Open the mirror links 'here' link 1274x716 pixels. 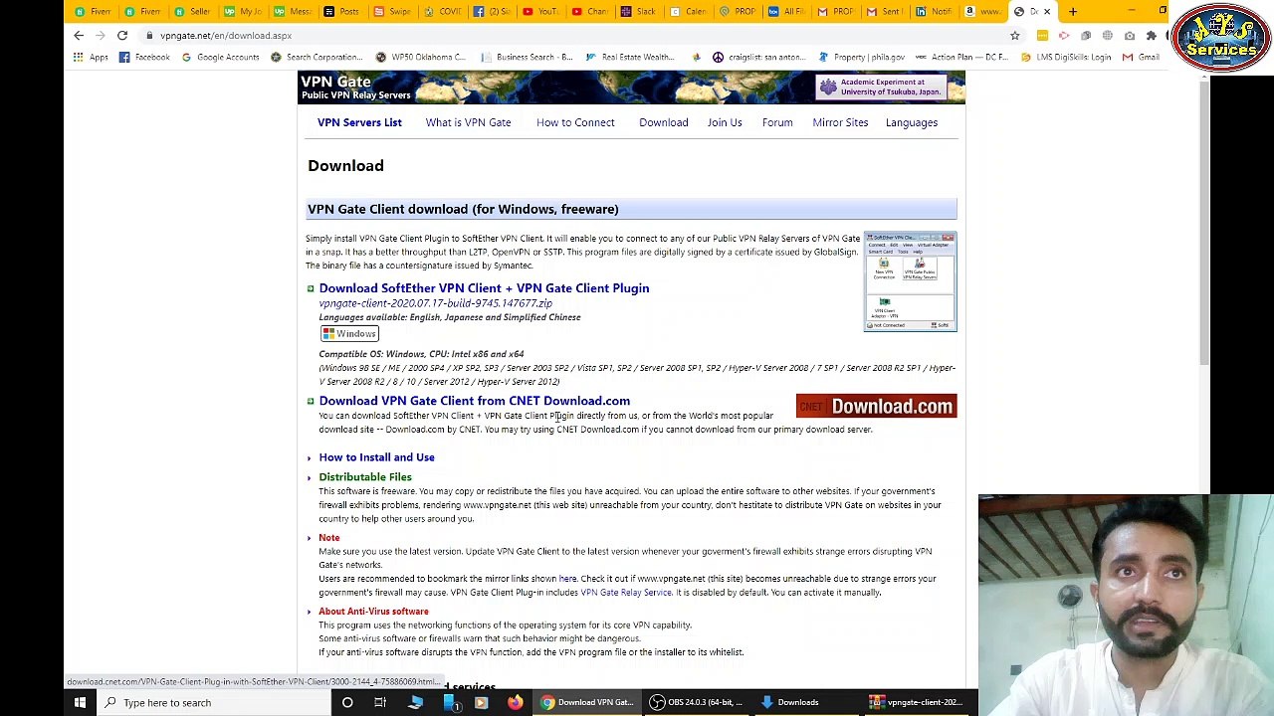pos(567,579)
